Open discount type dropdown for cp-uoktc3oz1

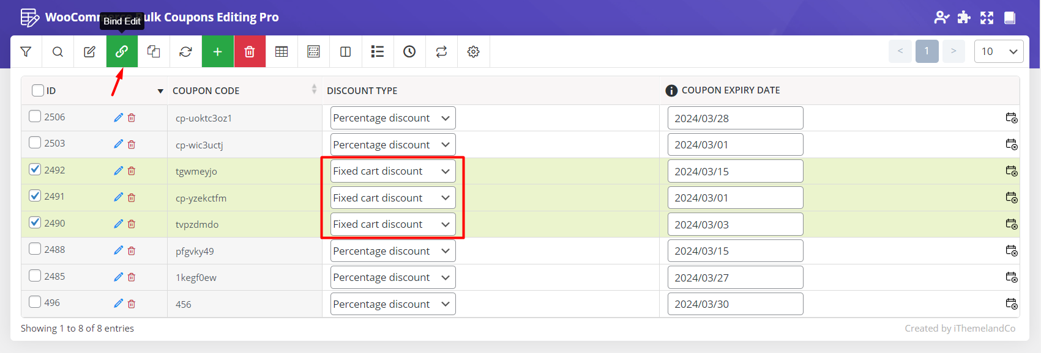coord(392,118)
